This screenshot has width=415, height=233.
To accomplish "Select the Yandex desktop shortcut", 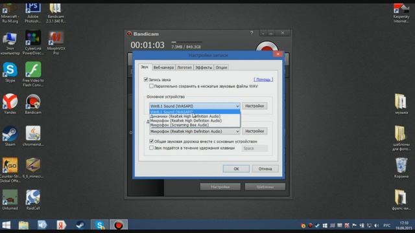I will tap(10, 104).
